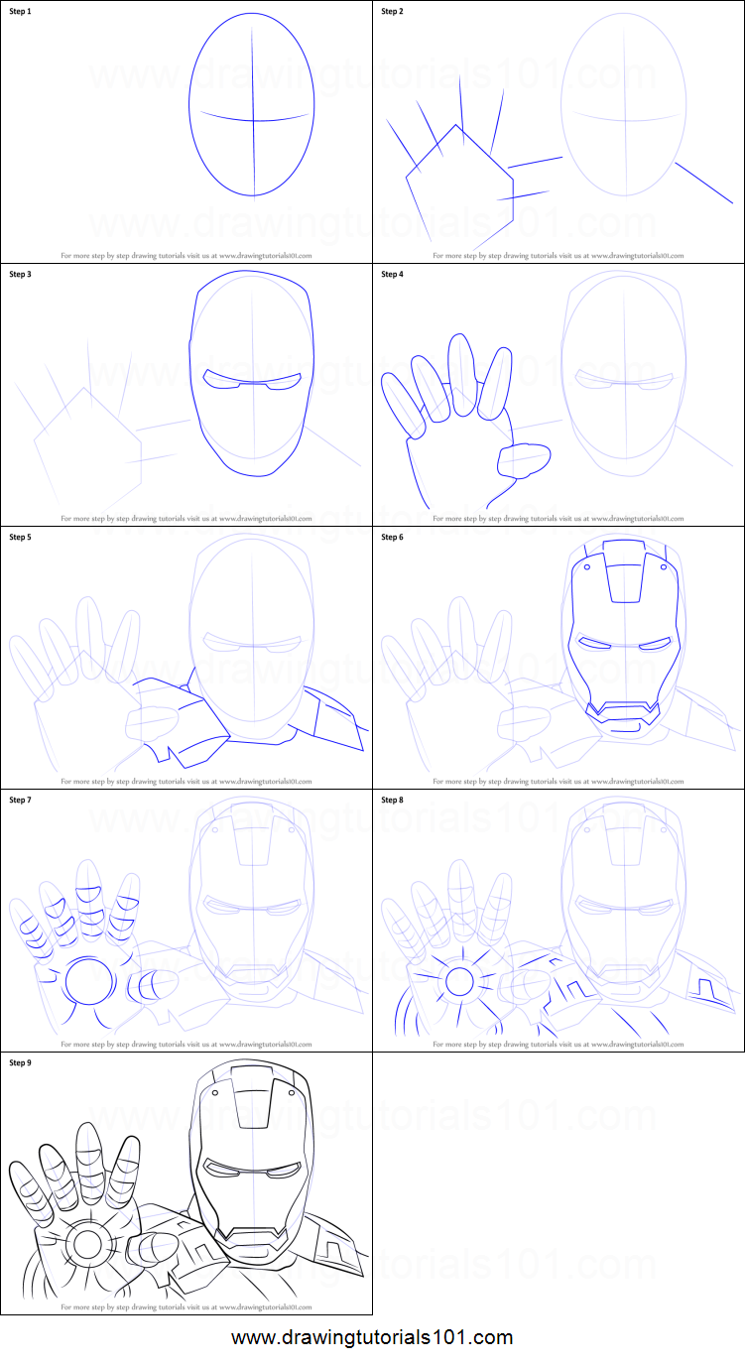Click the "Step 2" label text
The width and height of the screenshot is (745, 1365).
pos(393,11)
